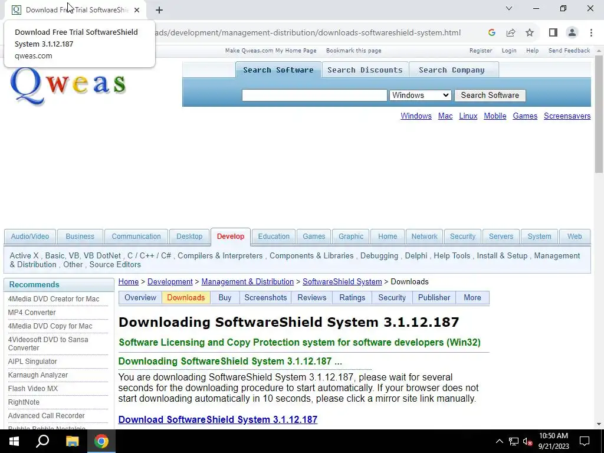The width and height of the screenshot is (604, 453).
Task: Open a new browser tab
Action: pos(159,10)
